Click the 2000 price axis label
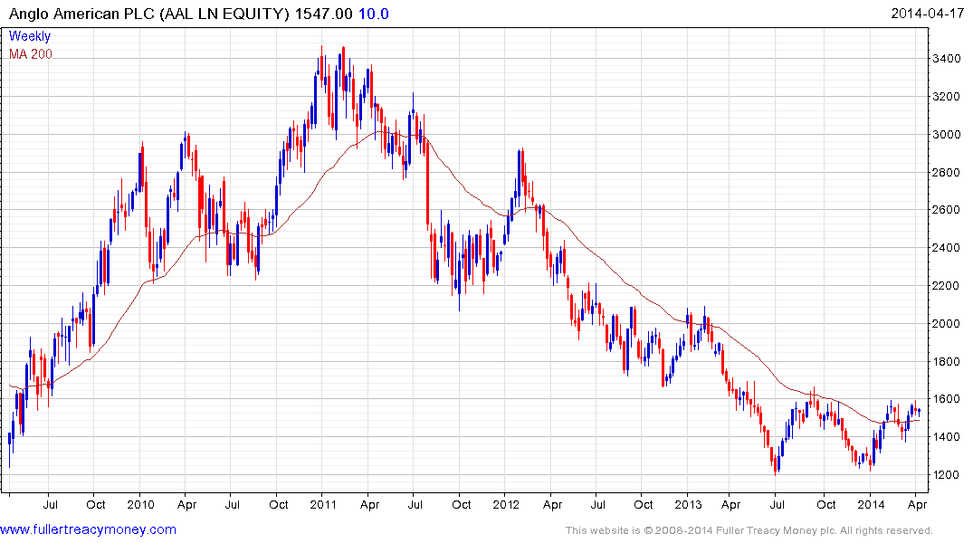The image size is (973, 543). (x=947, y=323)
